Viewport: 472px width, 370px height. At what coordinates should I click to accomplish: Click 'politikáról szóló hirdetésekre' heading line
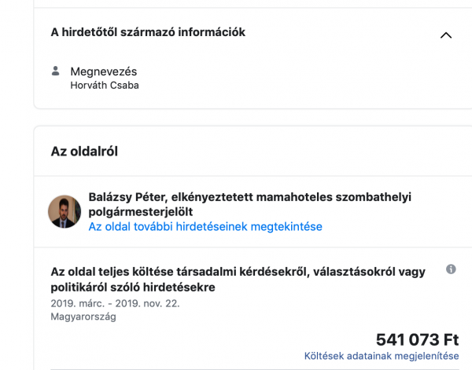pyautogui.click(x=133, y=288)
